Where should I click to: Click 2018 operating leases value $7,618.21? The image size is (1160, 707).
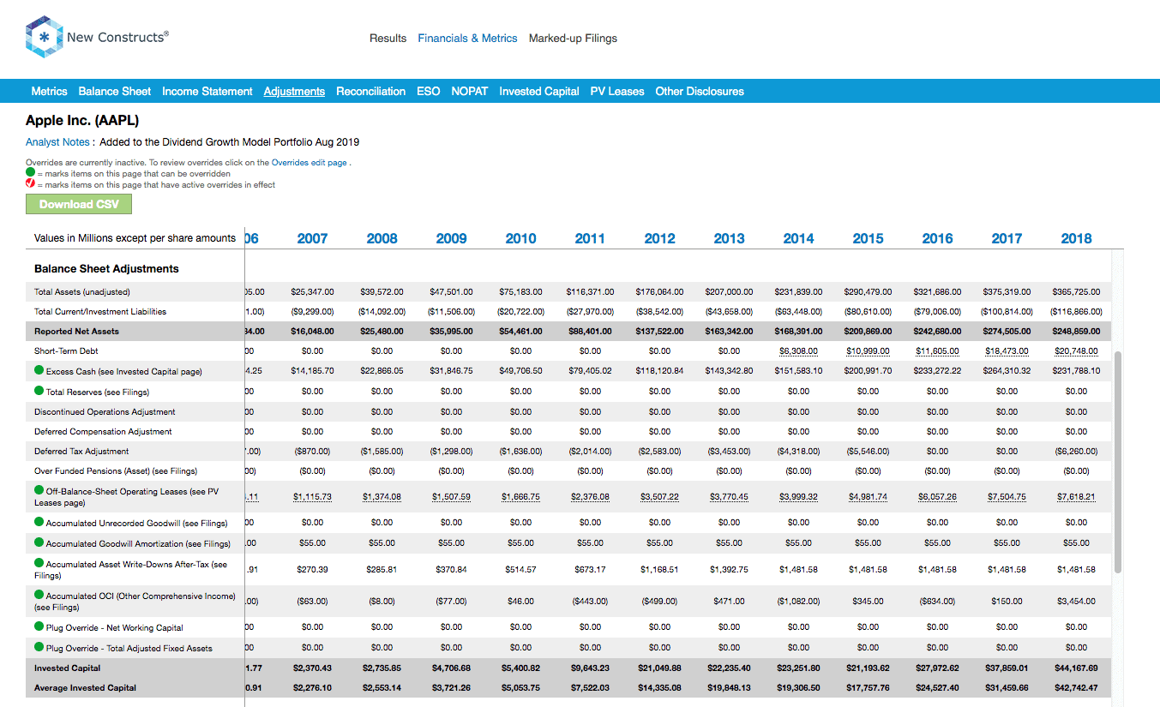[x=1076, y=497]
